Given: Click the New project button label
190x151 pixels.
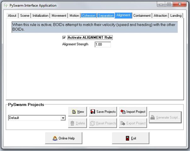Looking at the screenshot, I should (x=81, y=112).
